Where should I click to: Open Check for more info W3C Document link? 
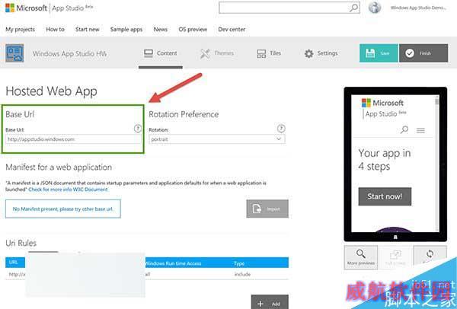[x=68, y=190]
